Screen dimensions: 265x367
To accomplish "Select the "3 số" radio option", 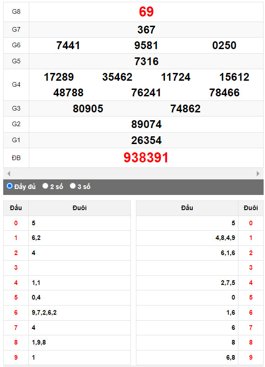I will 73,186.
